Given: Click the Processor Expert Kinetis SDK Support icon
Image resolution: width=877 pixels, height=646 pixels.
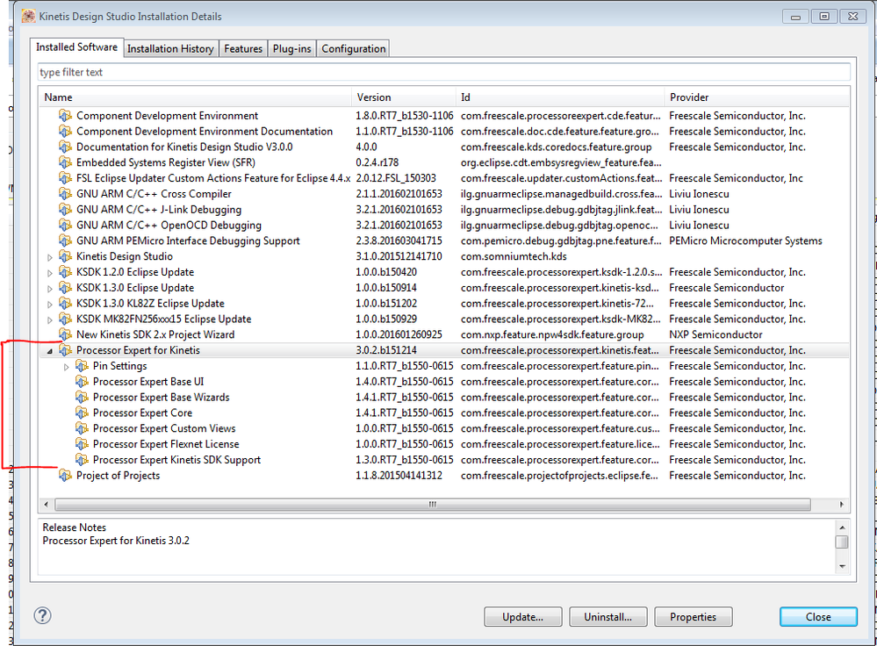Looking at the screenshot, I should 83,460.
